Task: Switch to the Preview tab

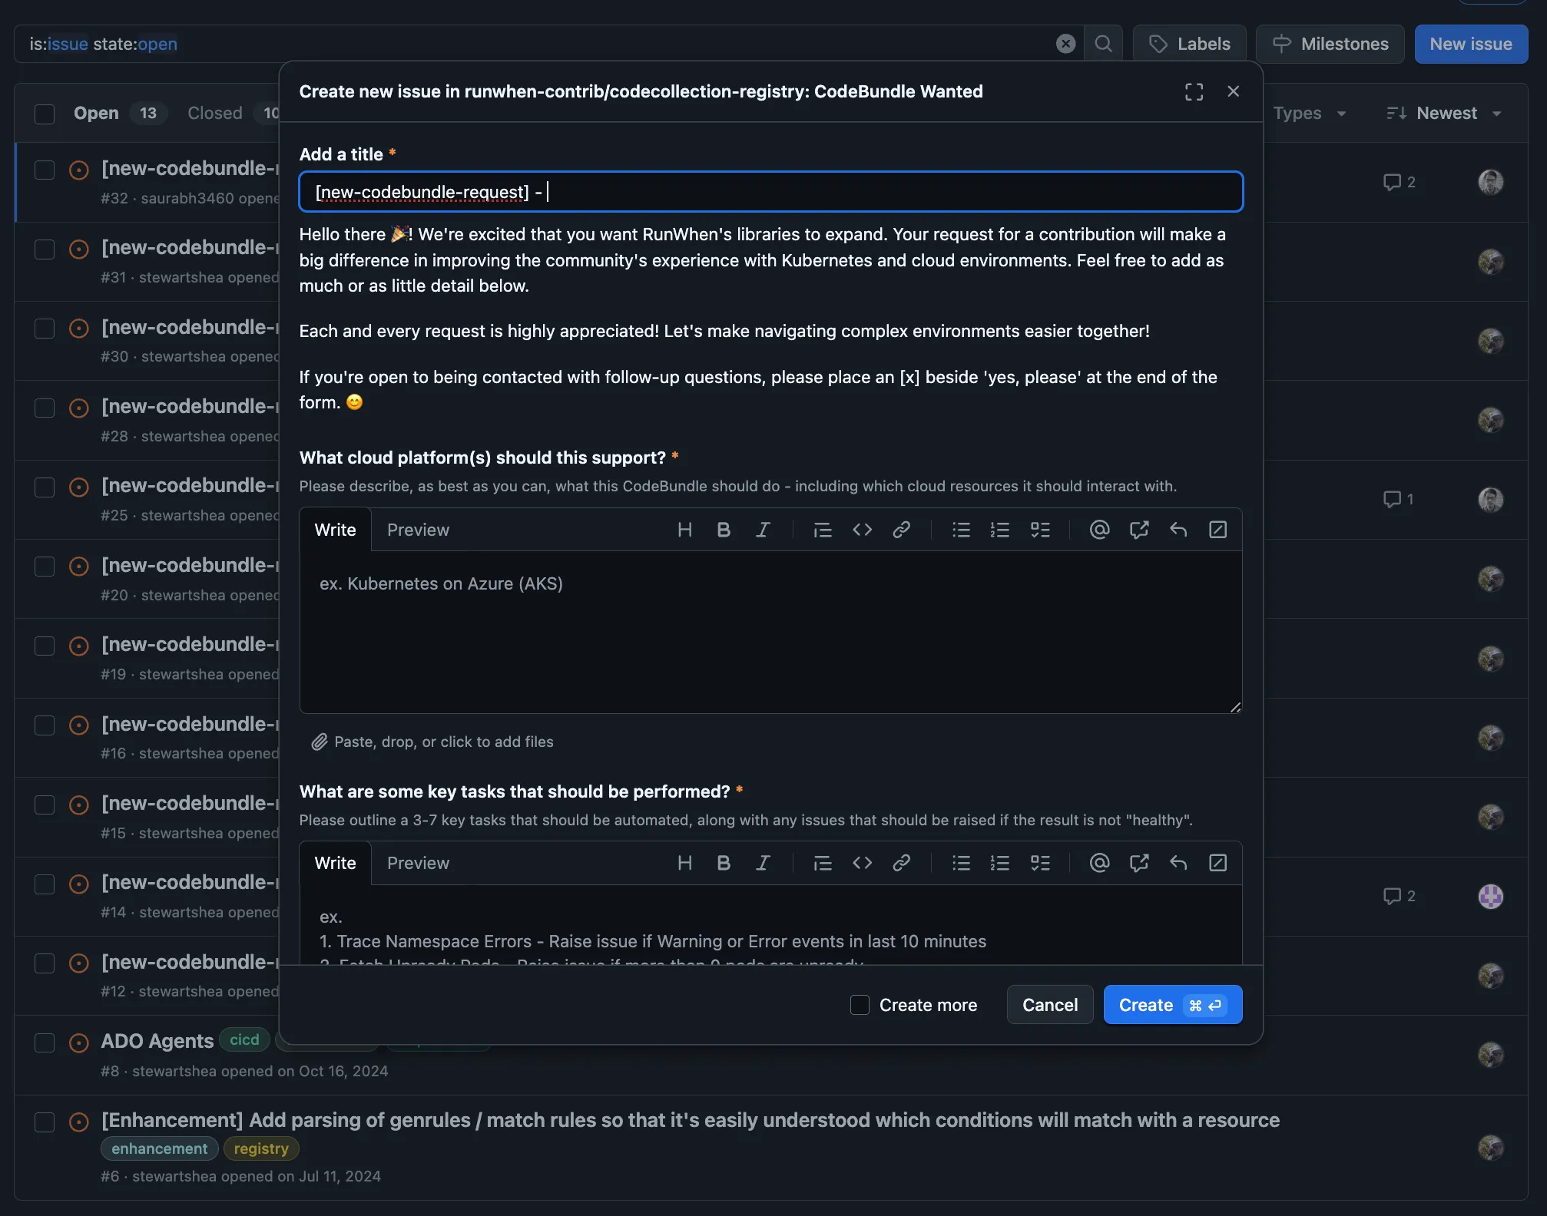Action: point(418,530)
